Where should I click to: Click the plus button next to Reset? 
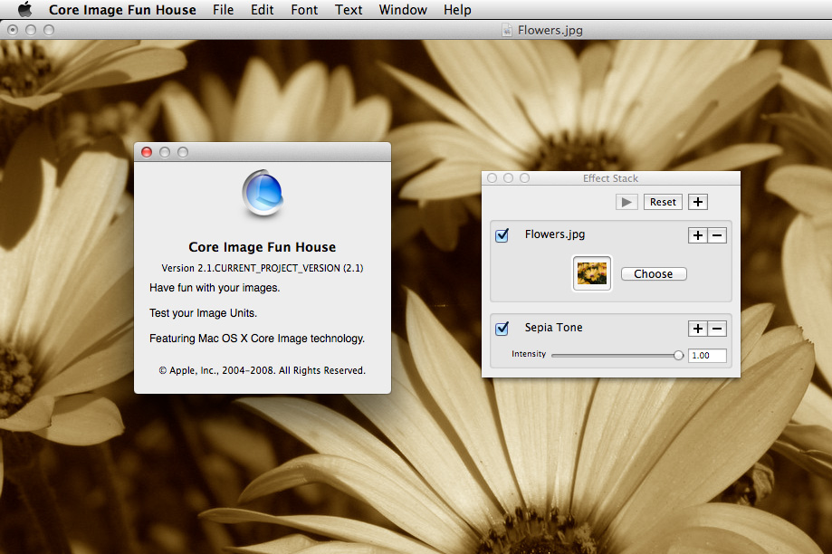coord(698,202)
